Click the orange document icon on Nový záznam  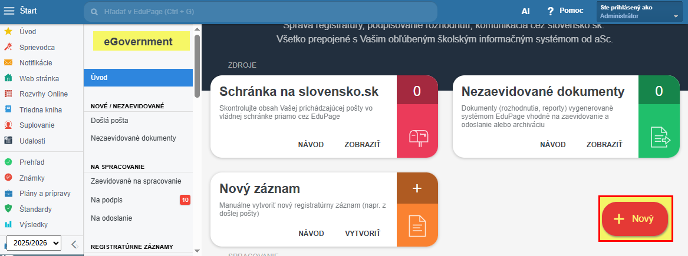click(417, 225)
